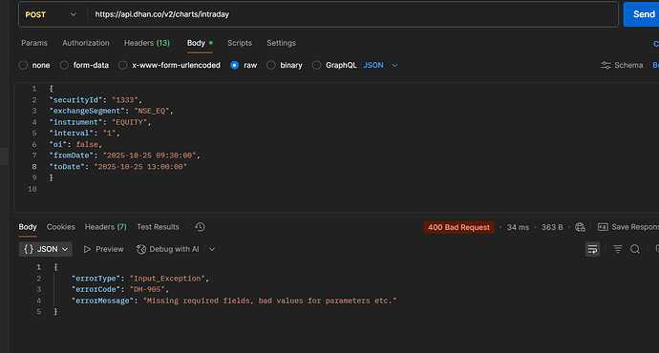Open the response JSON format dropdown

click(x=46, y=249)
